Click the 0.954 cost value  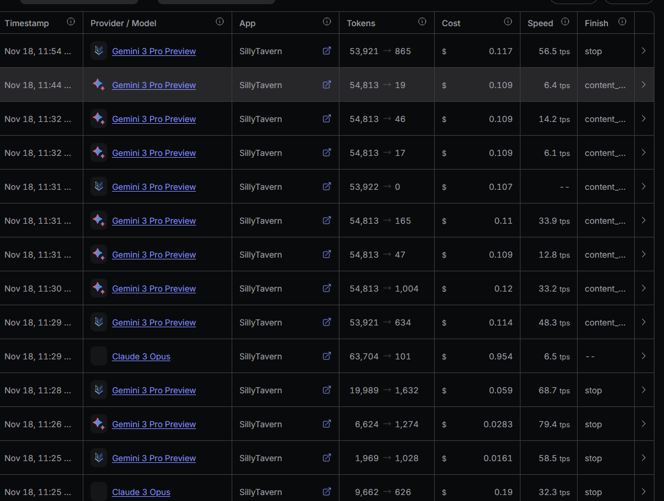(x=501, y=356)
